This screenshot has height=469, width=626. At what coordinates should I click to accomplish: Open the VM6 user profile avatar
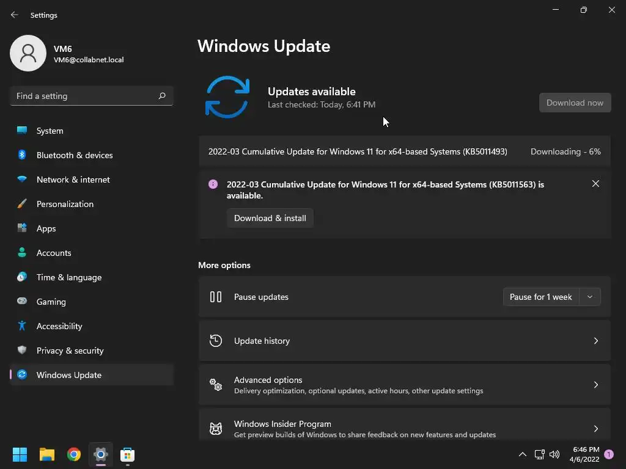[x=28, y=53]
